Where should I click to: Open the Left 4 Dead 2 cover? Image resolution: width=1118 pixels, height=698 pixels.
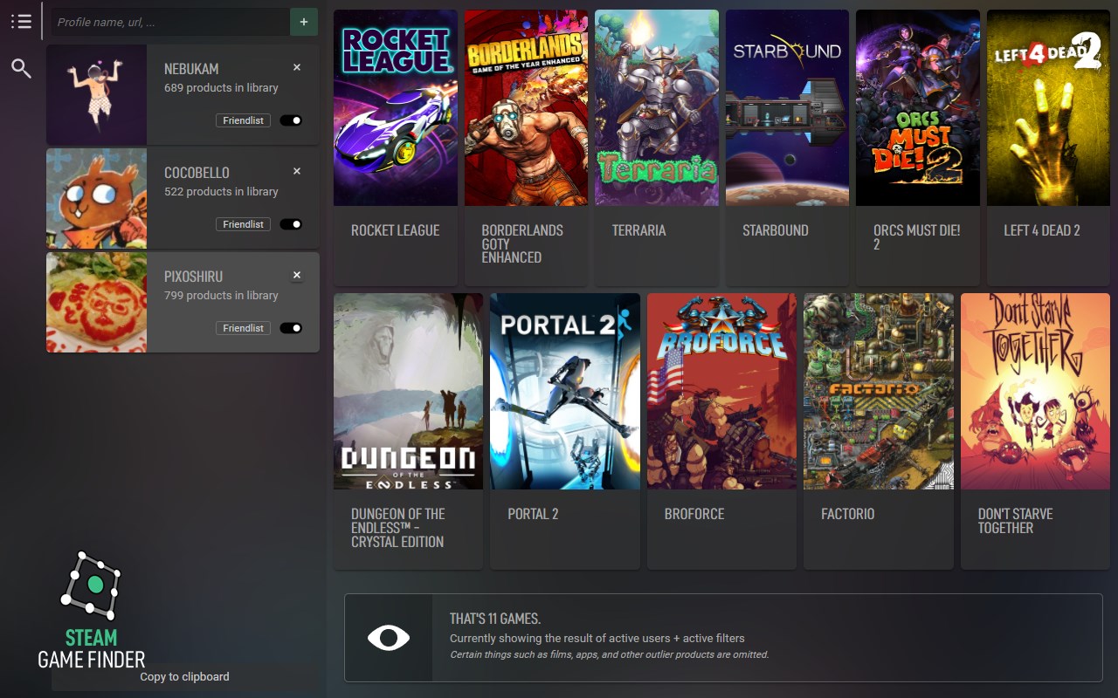(1049, 107)
